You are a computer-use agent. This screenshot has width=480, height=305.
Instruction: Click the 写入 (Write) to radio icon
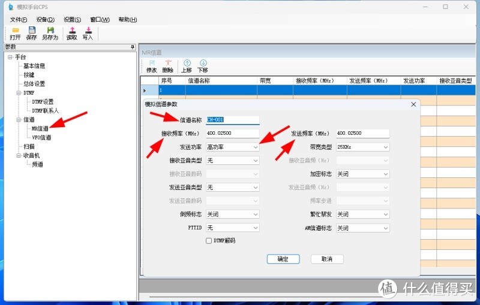coord(88,33)
